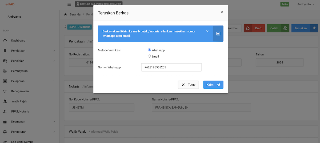Viewport: 320px width, 143px height.
Task: Select Email verification method
Action: coord(149,56)
